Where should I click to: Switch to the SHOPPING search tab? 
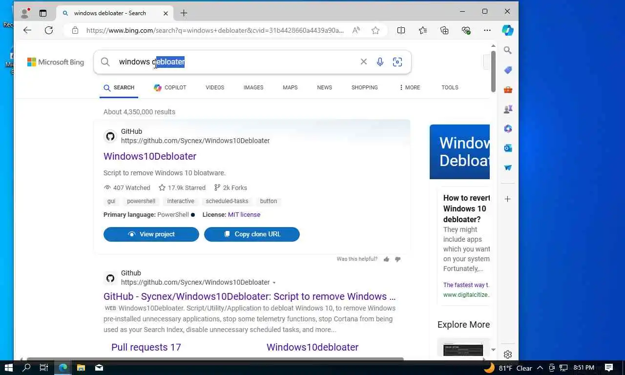365,87
